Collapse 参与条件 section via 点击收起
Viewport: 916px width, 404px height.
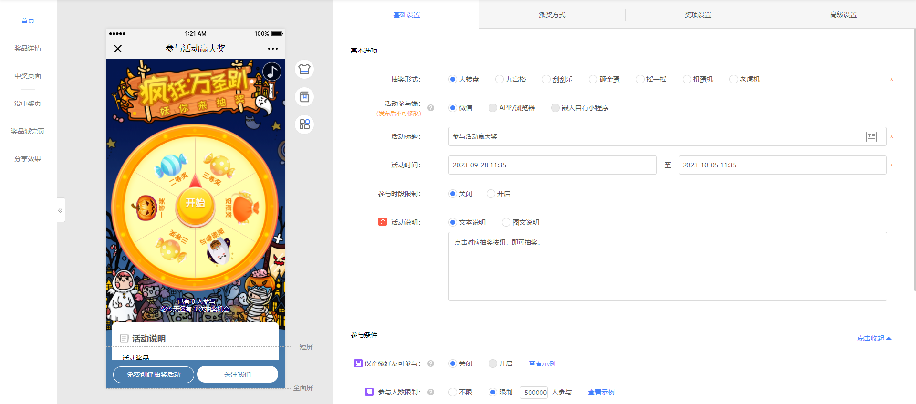pos(874,338)
